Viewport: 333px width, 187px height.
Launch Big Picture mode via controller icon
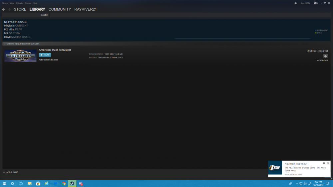316,3
